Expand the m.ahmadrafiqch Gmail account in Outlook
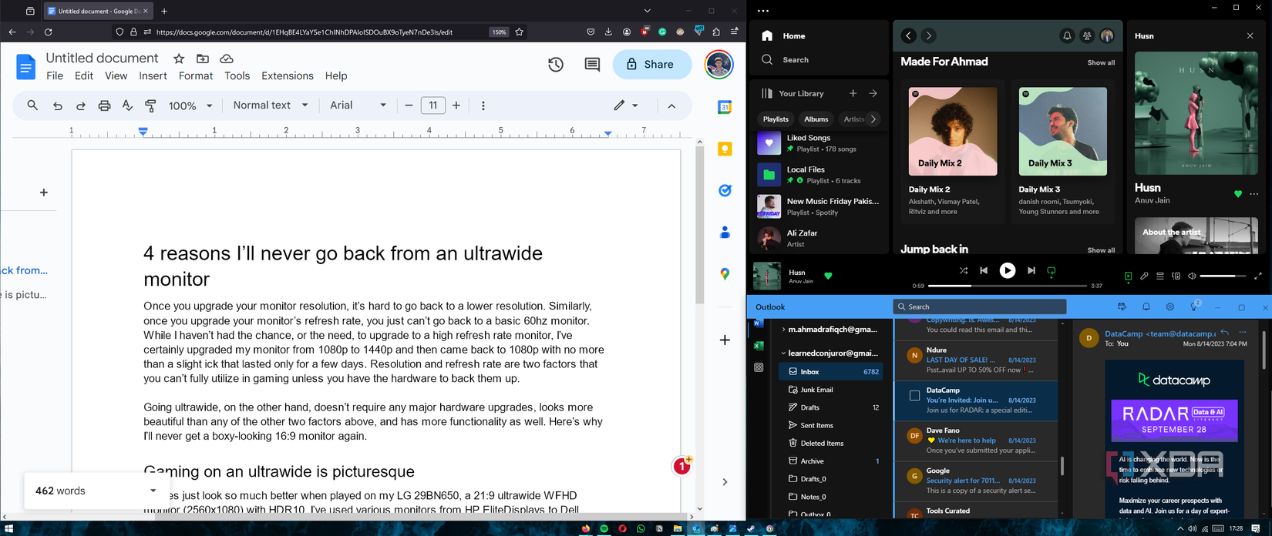This screenshot has height=536, width=1272. tap(783, 330)
